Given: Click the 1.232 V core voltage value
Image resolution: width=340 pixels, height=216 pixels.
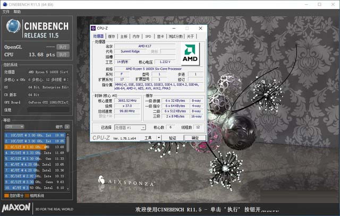Looking at the screenshot, I should pyautogui.click(x=165, y=62).
